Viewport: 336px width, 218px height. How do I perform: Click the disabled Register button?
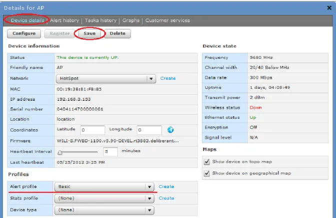point(59,33)
